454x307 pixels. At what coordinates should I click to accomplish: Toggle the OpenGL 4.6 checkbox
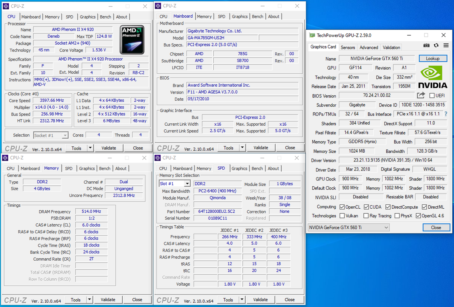click(x=418, y=216)
